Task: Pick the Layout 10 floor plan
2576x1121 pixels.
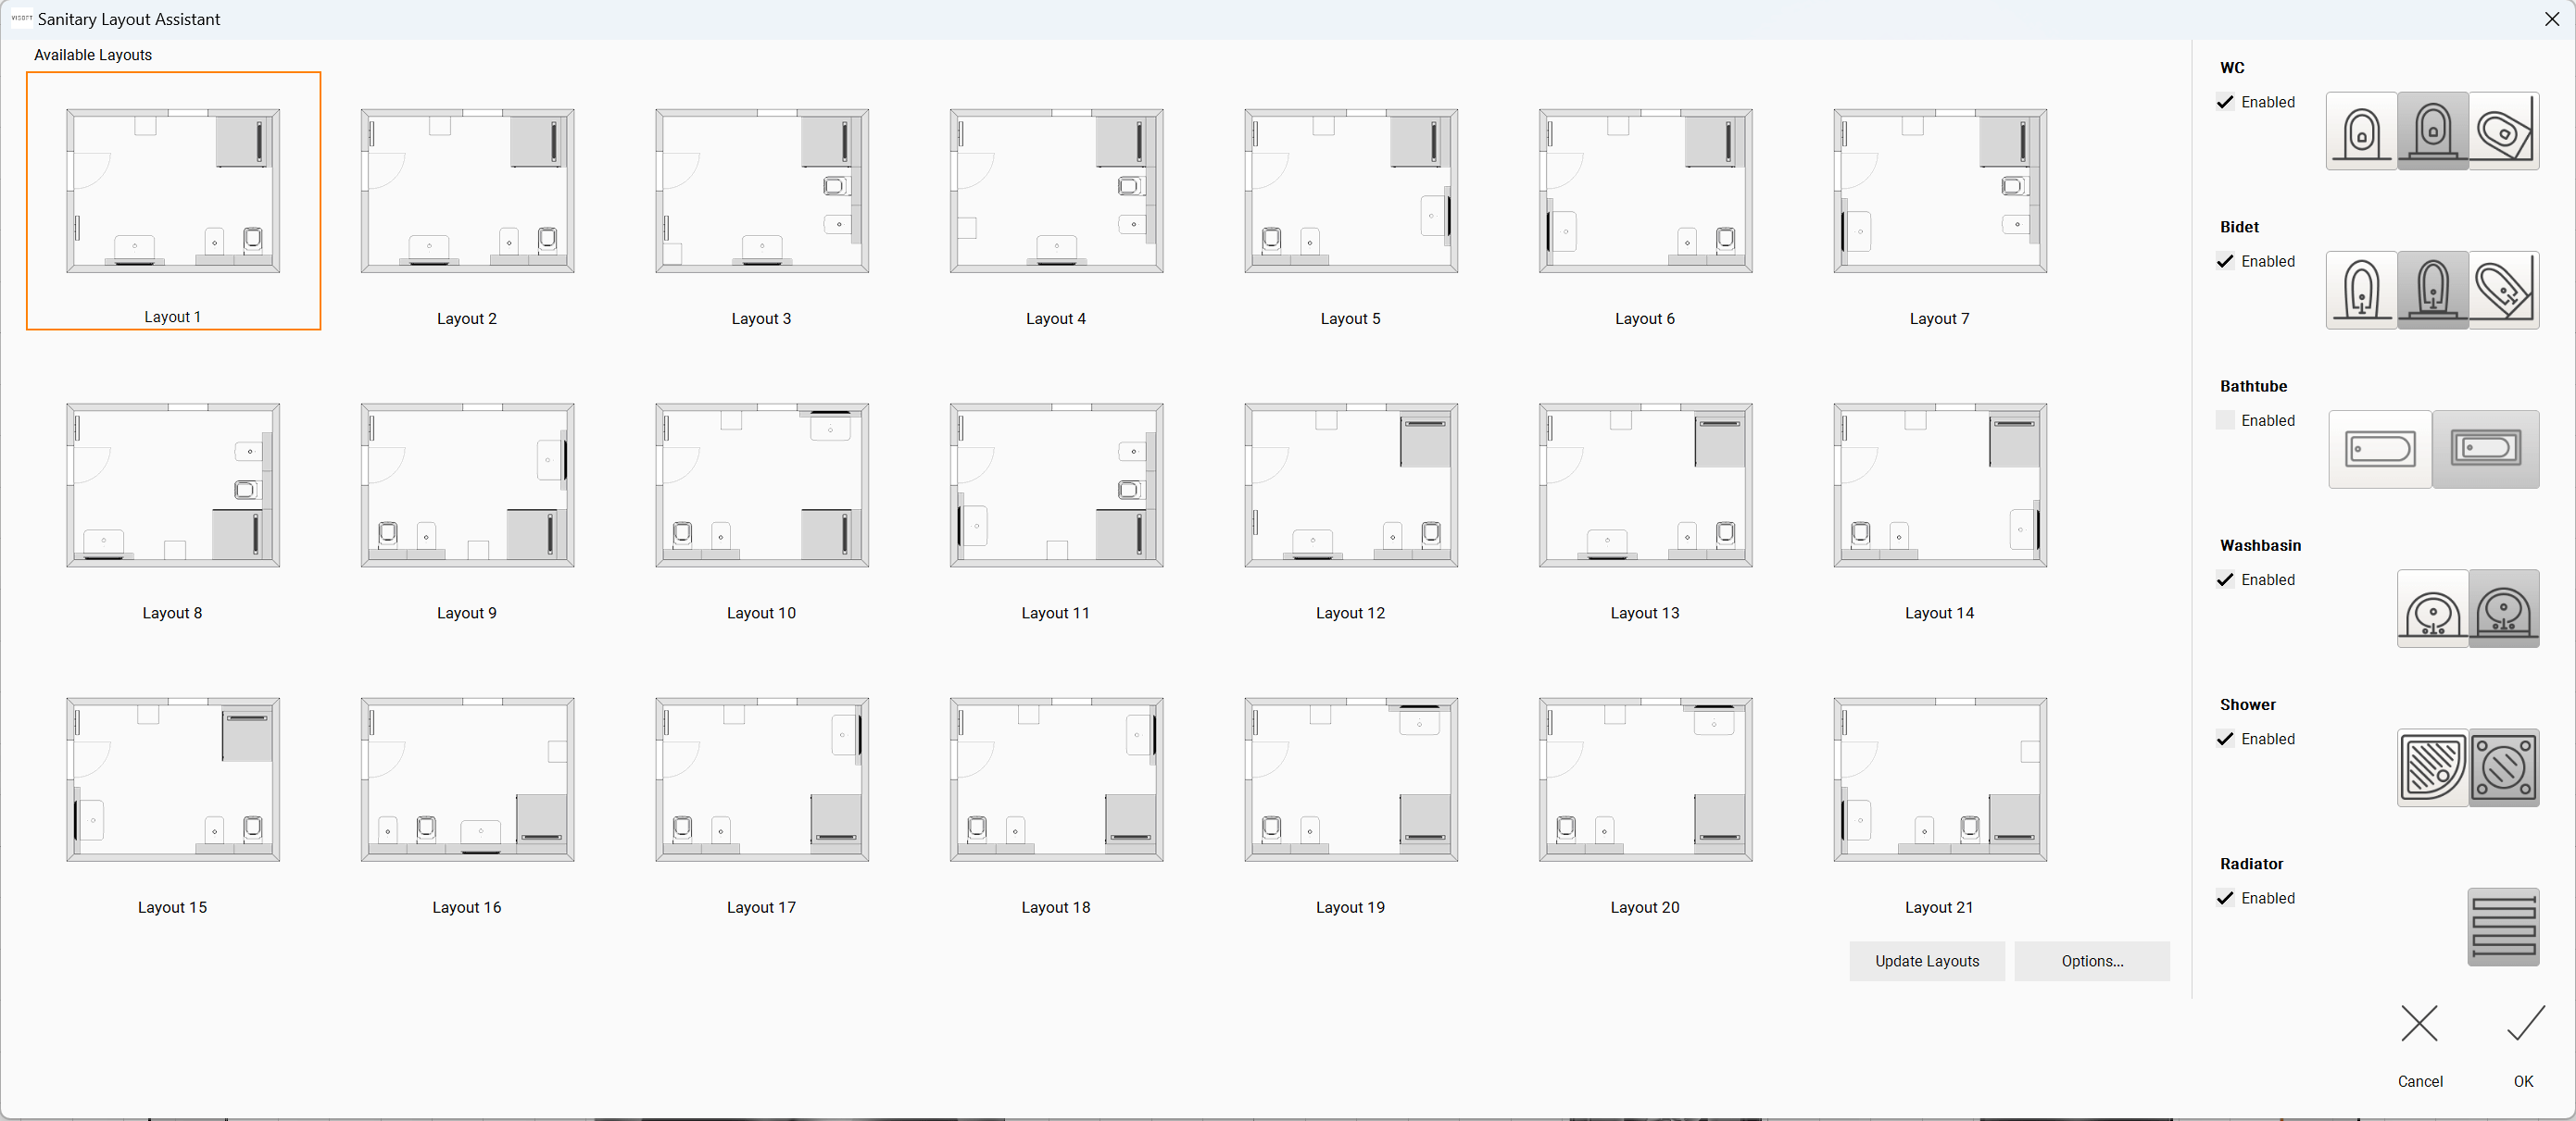Action: tap(762, 486)
